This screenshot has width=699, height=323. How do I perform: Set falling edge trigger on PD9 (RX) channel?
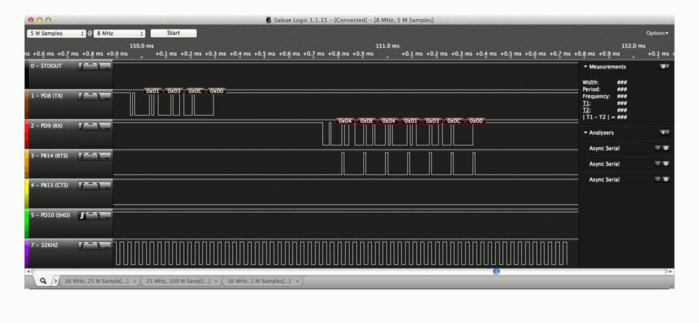tap(99, 126)
